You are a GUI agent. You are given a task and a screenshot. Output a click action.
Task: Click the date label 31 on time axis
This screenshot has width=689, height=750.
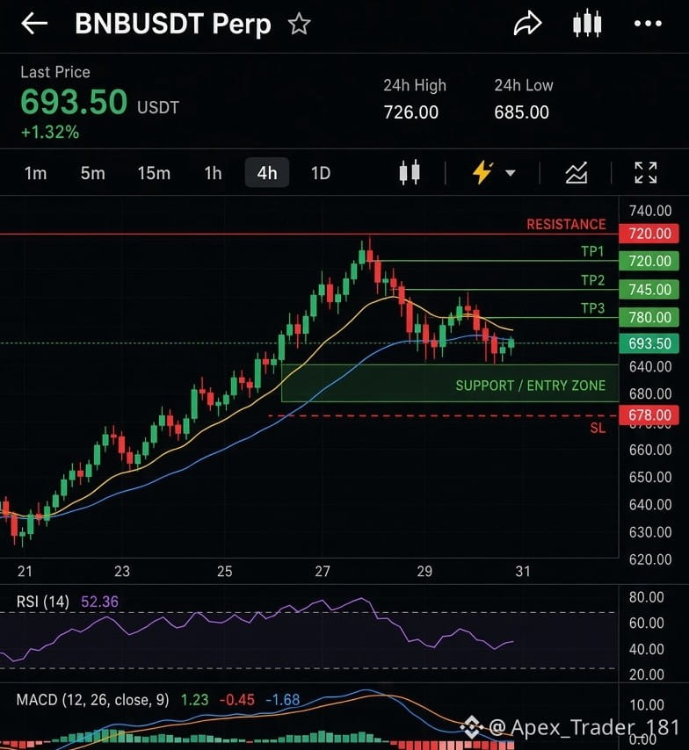click(x=523, y=571)
